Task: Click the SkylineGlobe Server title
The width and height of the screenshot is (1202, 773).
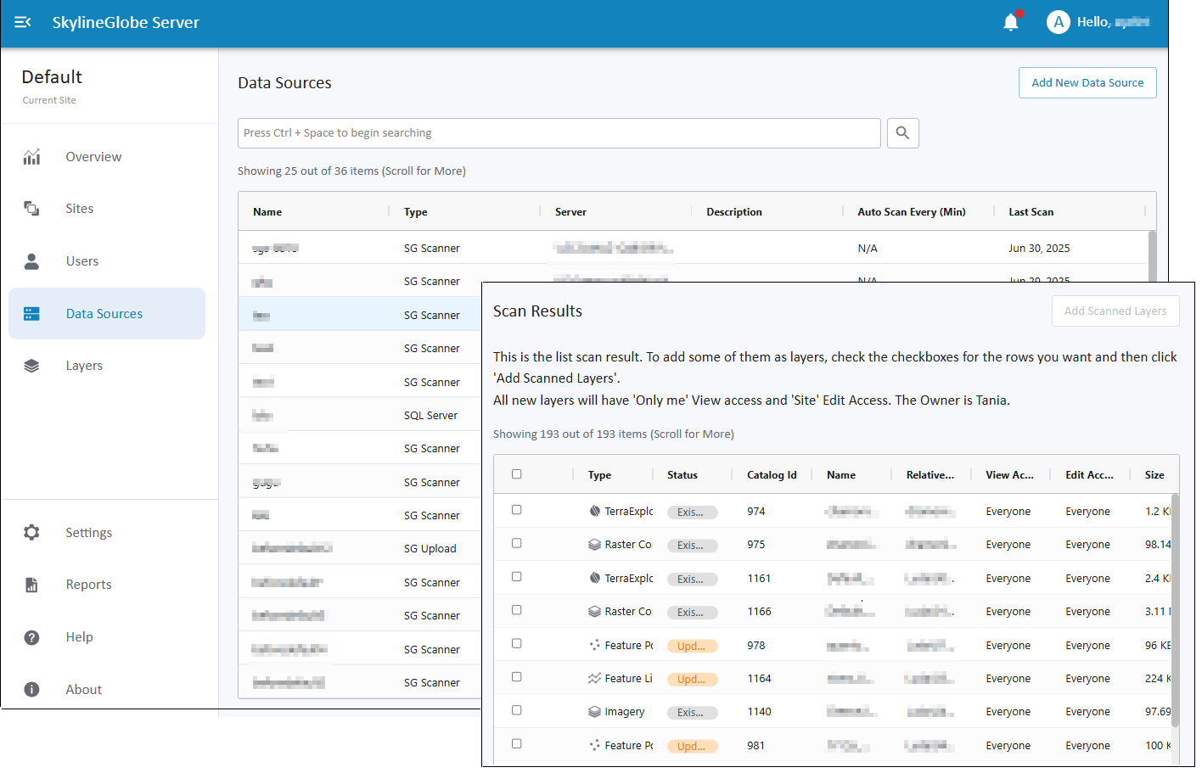Action: (x=126, y=23)
